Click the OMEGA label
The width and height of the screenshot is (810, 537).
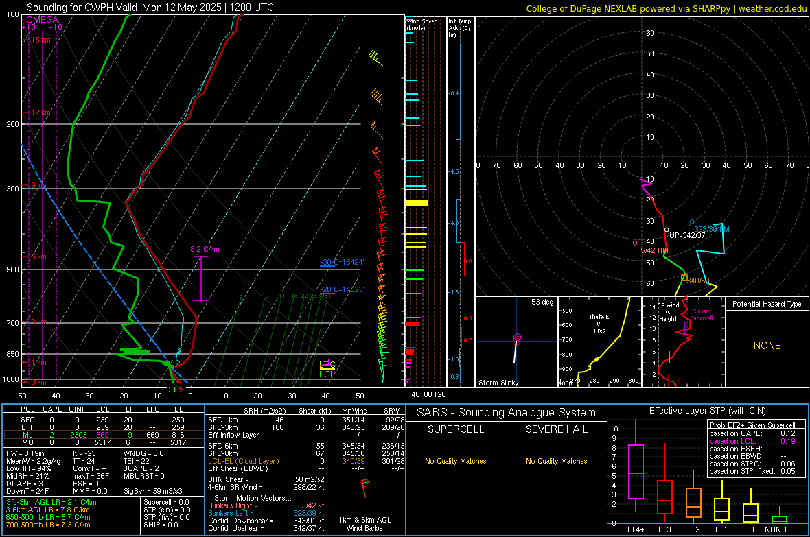click(43, 20)
